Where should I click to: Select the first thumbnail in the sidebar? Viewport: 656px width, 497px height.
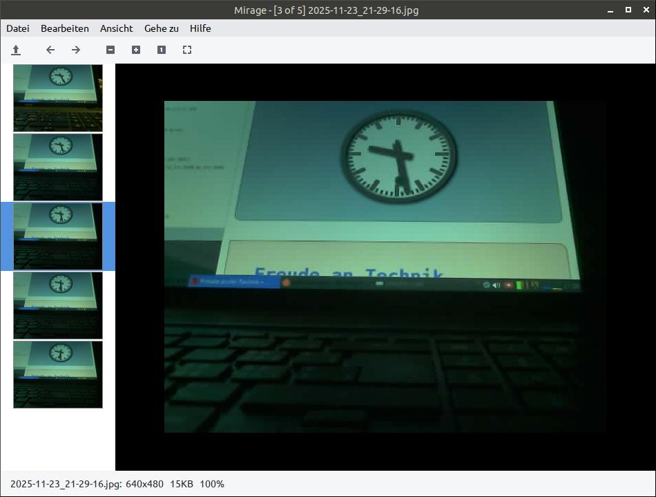pos(58,97)
